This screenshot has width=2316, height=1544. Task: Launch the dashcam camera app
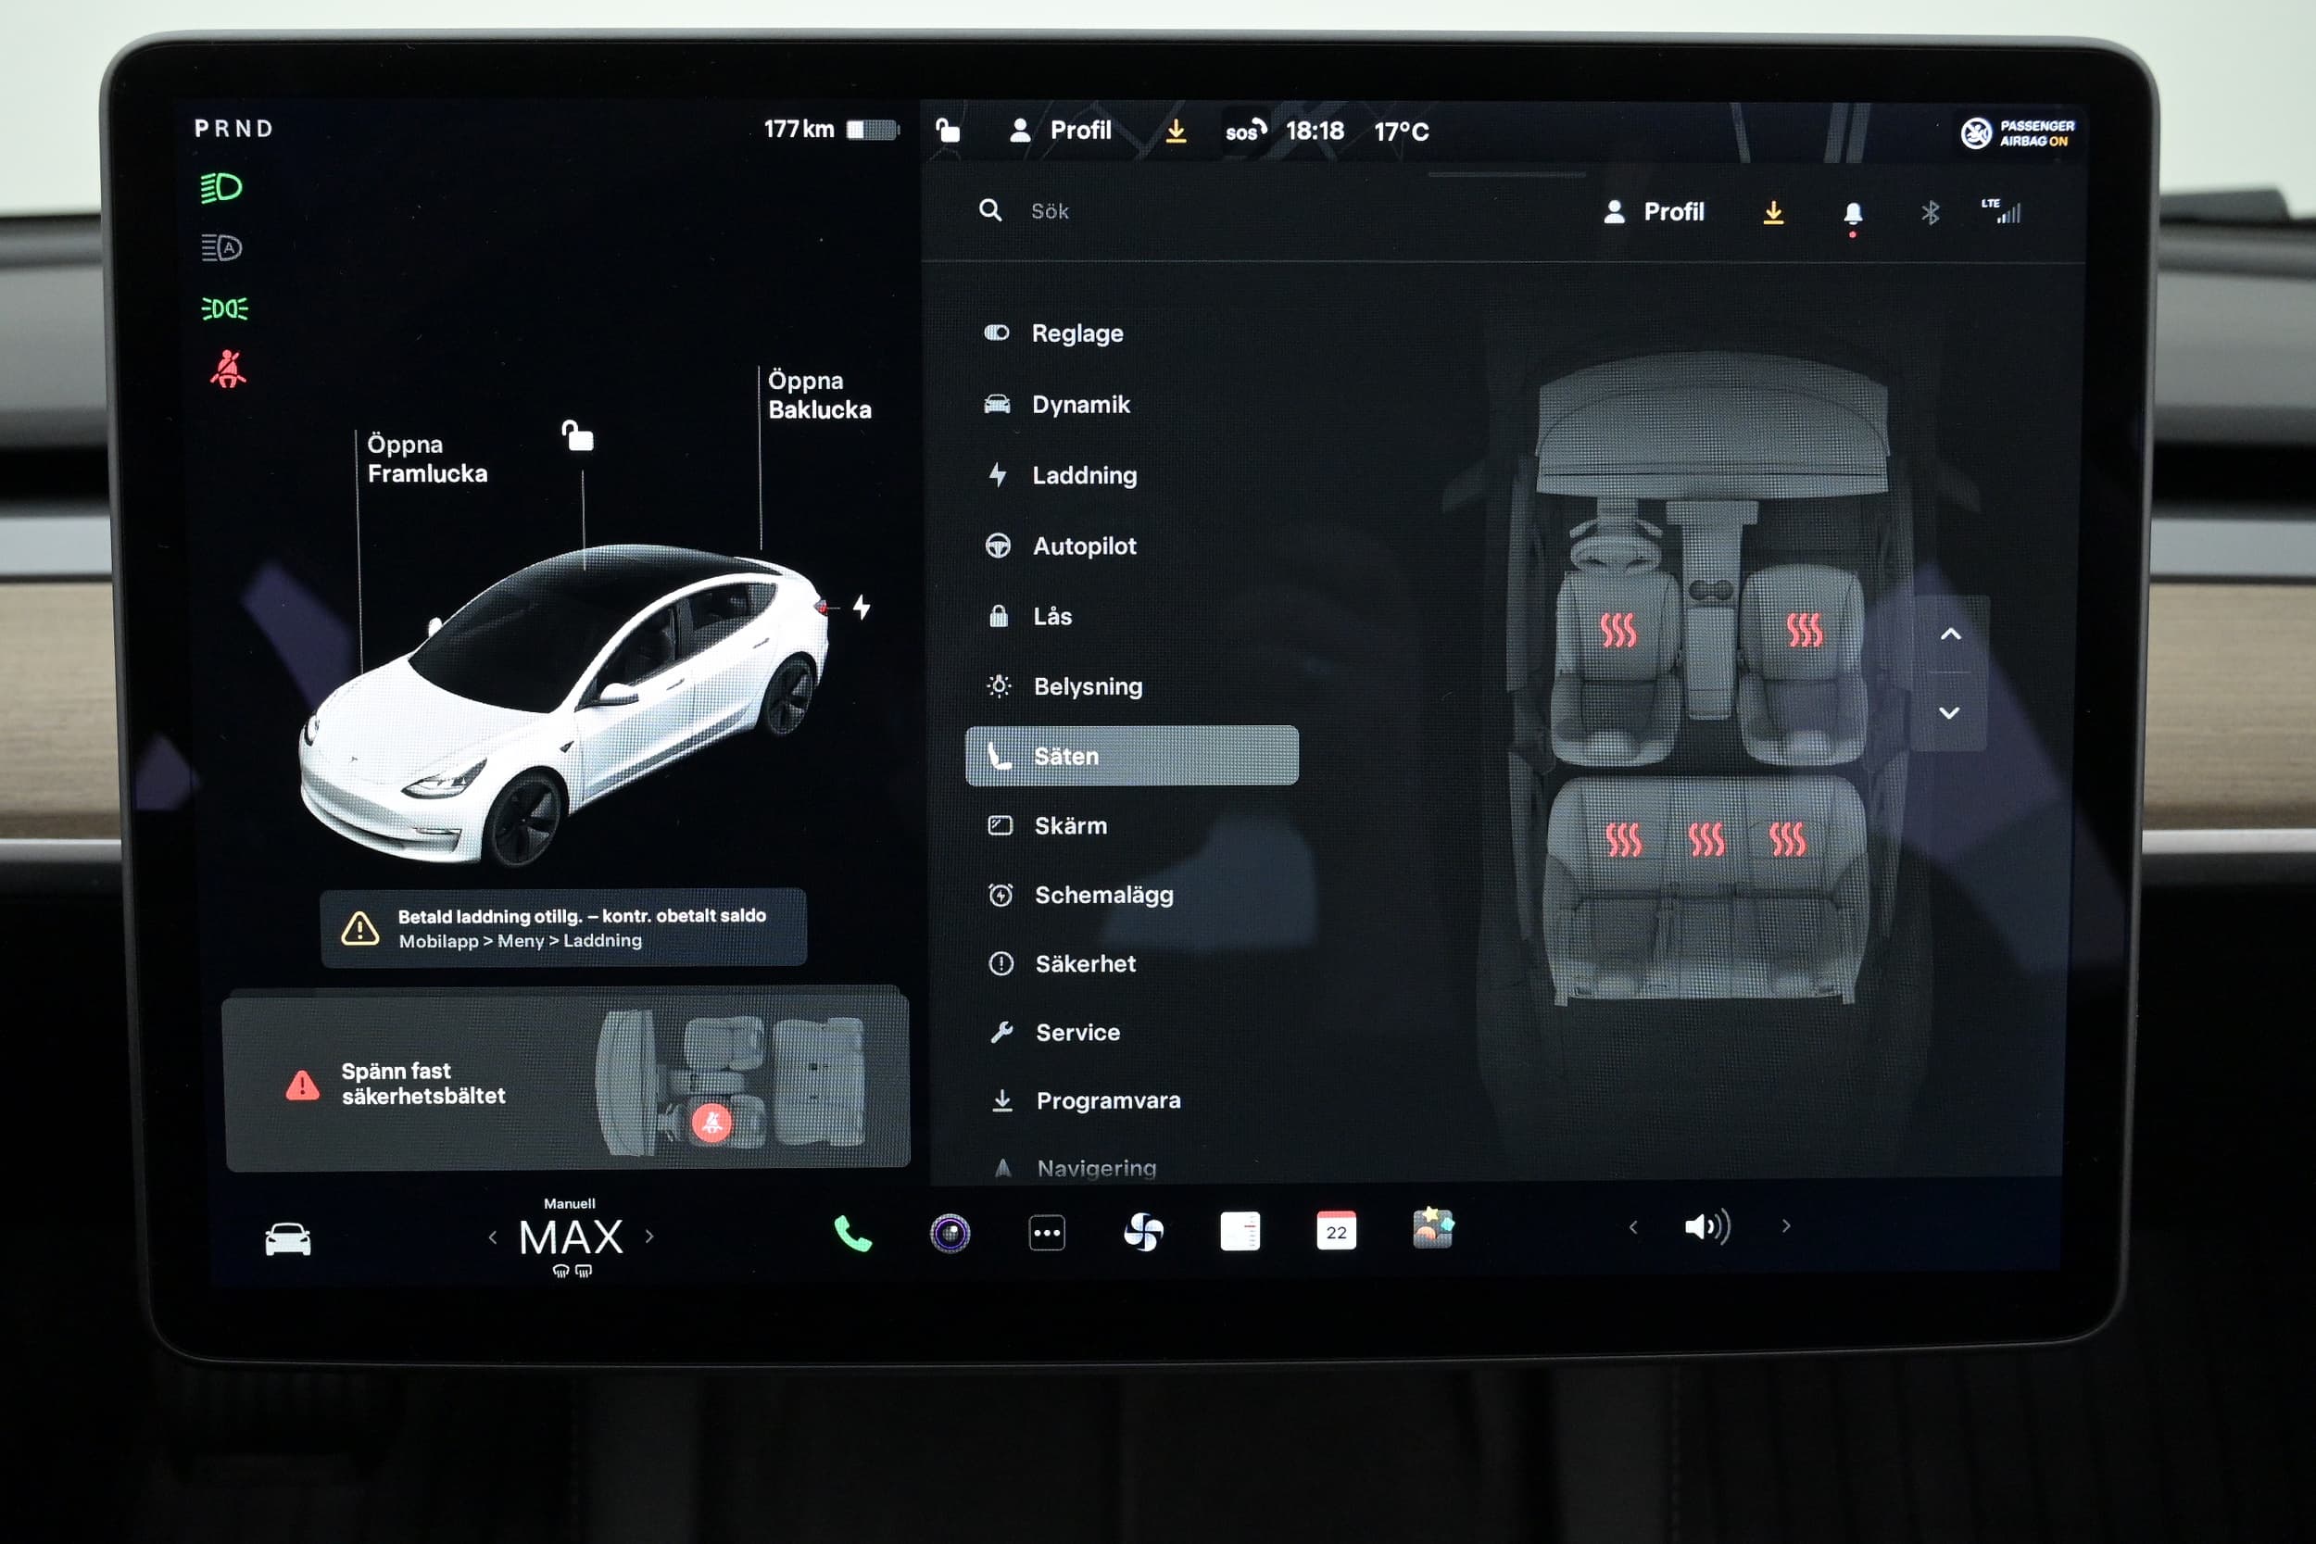tap(950, 1233)
